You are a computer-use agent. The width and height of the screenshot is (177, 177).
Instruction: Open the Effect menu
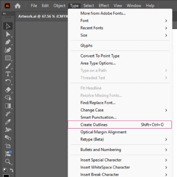(x=104, y=6)
